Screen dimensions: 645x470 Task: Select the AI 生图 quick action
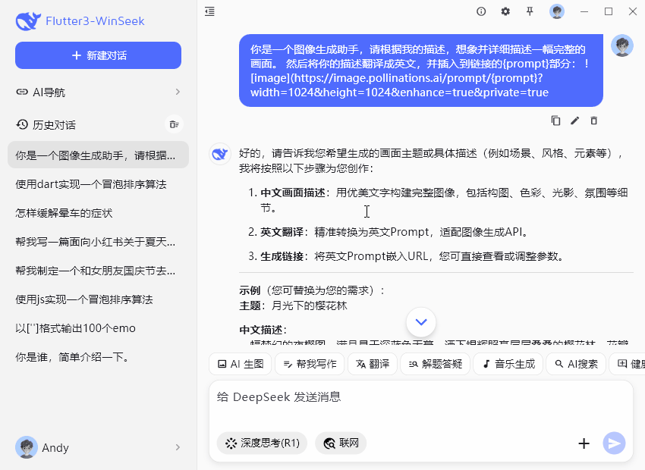(241, 364)
